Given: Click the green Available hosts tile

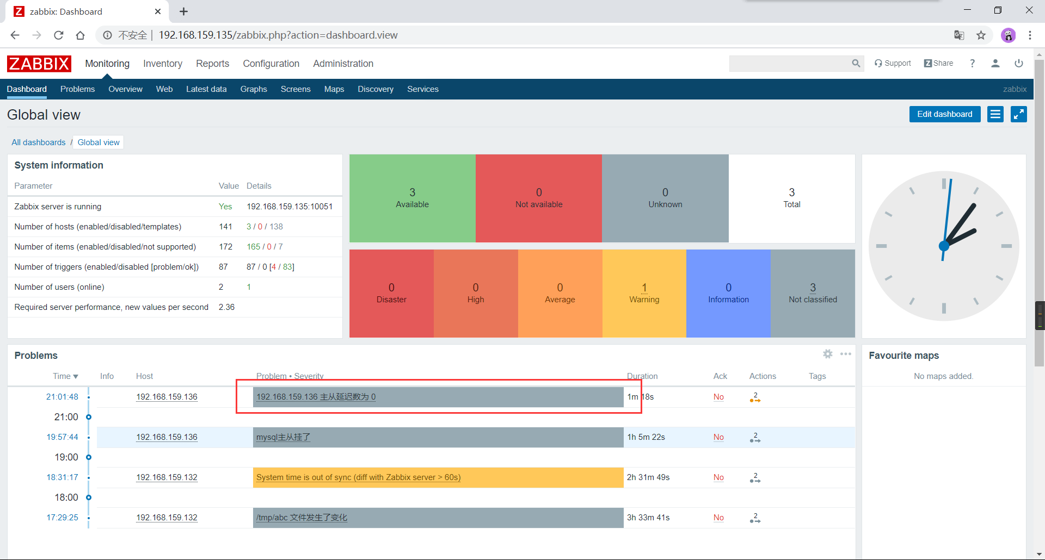Looking at the screenshot, I should point(413,198).
